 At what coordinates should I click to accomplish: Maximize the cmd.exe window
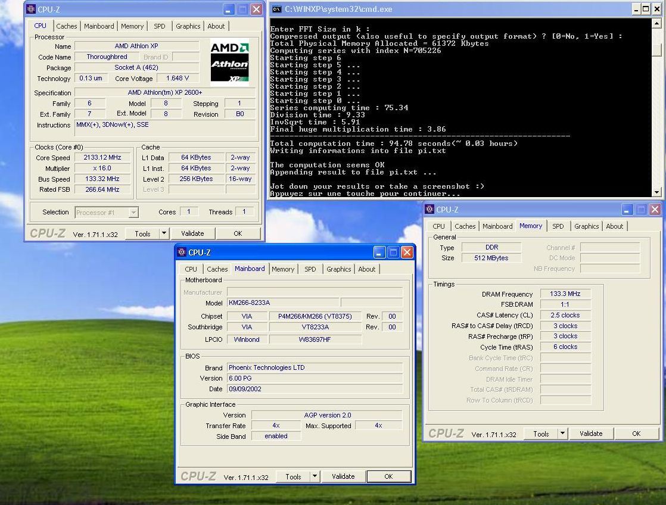(x=646, y=9)
